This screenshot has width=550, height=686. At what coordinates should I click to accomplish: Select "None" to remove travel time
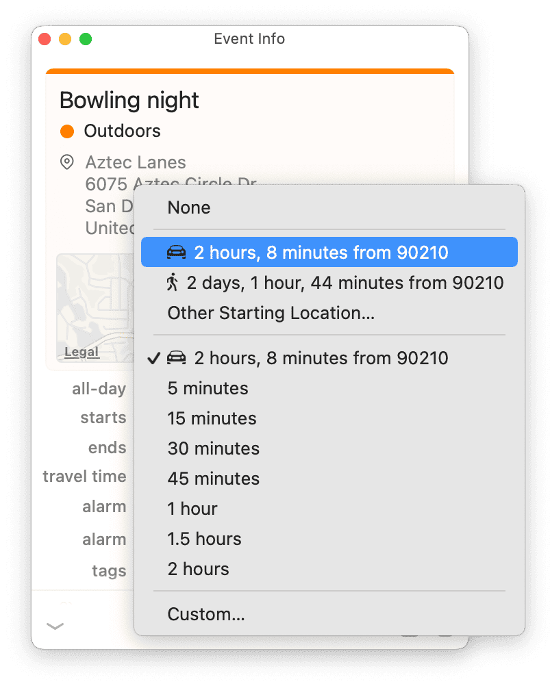tap(189, 207)
